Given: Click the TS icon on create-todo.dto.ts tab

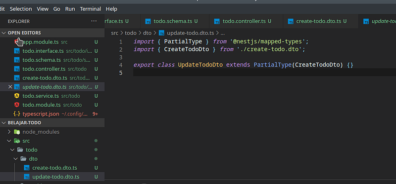Looking at the screenshot, I should (291, 21).
